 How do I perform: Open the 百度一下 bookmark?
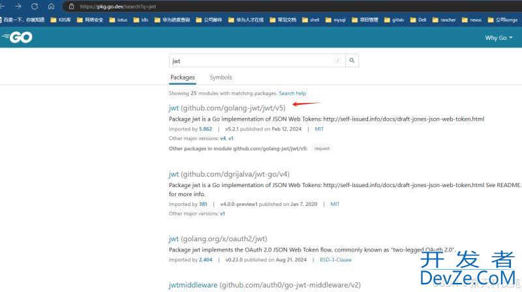[22, 20]
